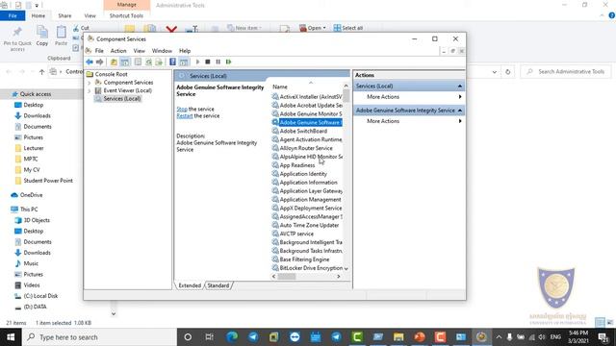
Task: Open the blue Help toolbar icon
Action: coord(172,62)
